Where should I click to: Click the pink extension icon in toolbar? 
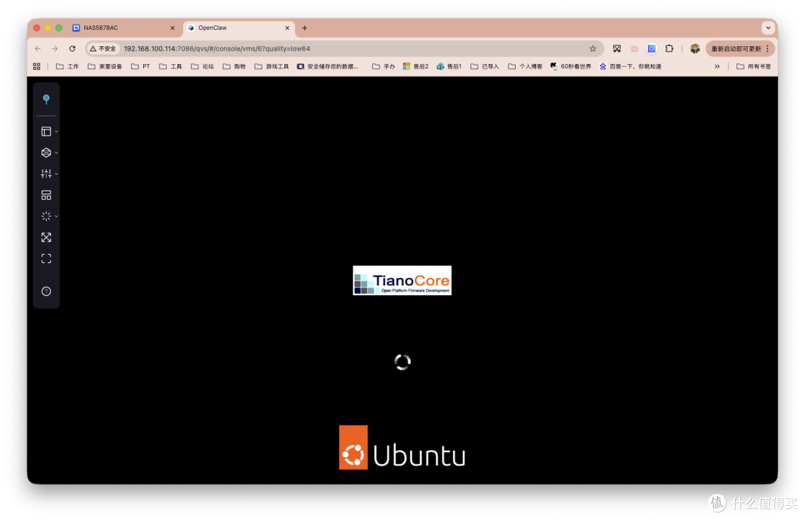[634, 48]
